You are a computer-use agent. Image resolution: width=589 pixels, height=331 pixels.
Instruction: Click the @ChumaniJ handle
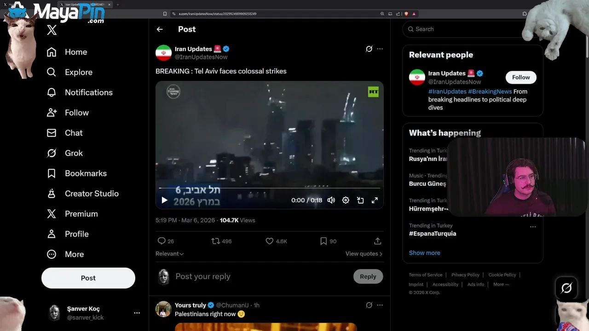(232, 305)
